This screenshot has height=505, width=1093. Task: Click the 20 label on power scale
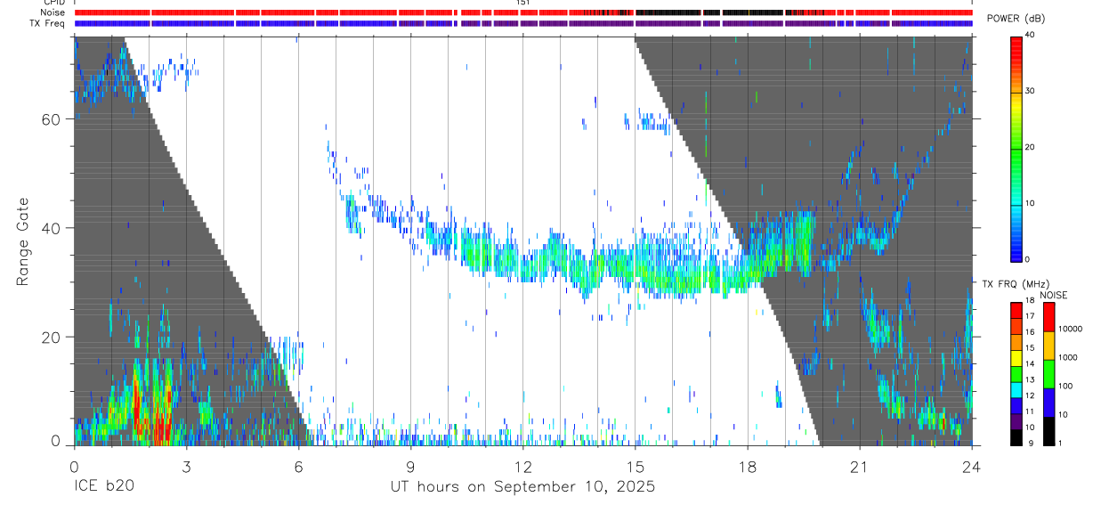(x=1030, y=147)
